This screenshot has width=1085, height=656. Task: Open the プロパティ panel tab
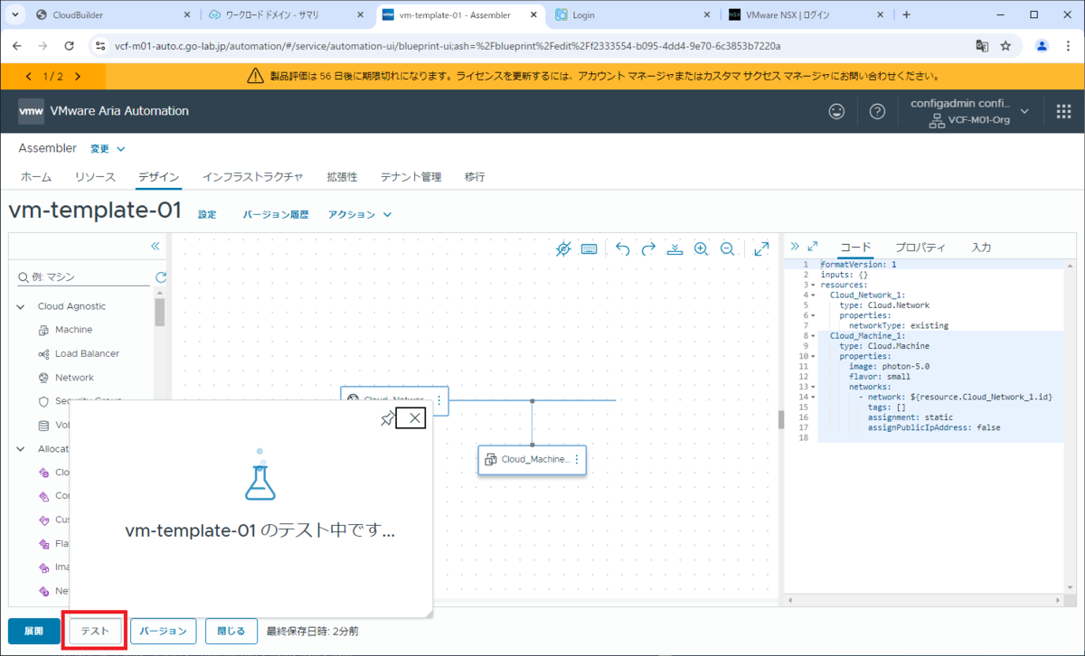[920, 247]
